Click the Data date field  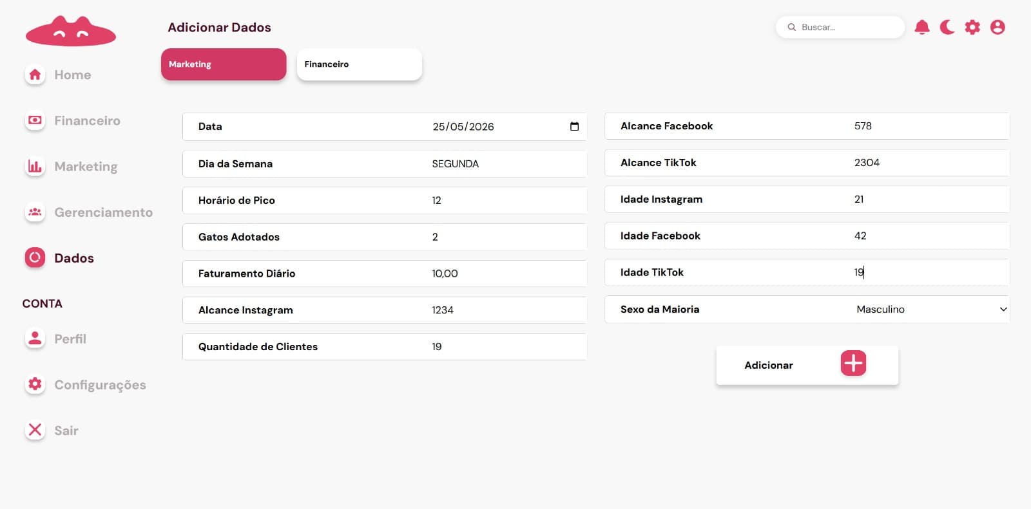tap(385, 127)
